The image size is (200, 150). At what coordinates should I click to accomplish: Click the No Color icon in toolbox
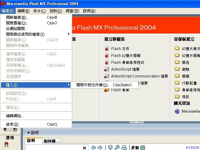pyautogui.click(x=10, y=130)
